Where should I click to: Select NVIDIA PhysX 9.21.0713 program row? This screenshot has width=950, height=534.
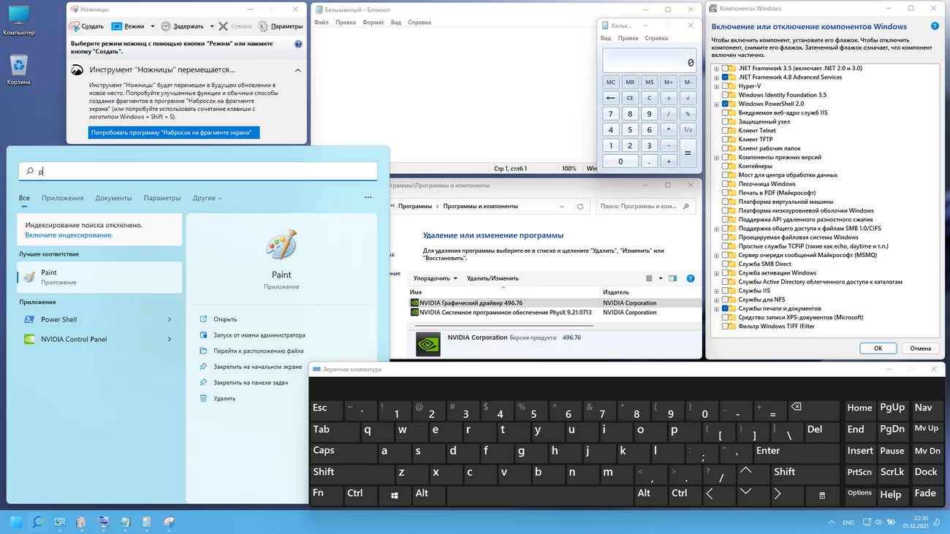[554, 313]
